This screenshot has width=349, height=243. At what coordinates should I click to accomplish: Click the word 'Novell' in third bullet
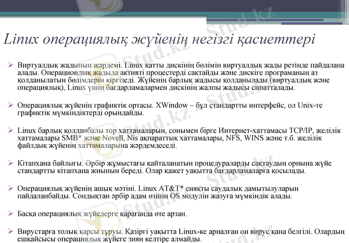pos(113,138)
